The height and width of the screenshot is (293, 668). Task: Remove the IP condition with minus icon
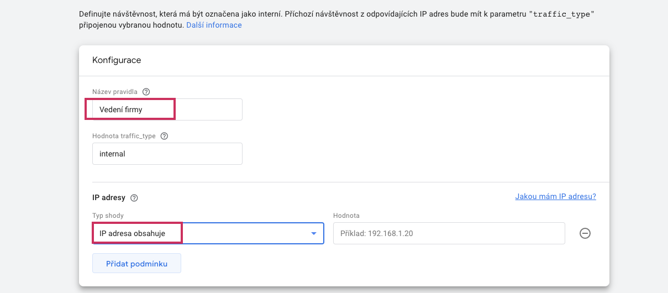pos(585,233)
